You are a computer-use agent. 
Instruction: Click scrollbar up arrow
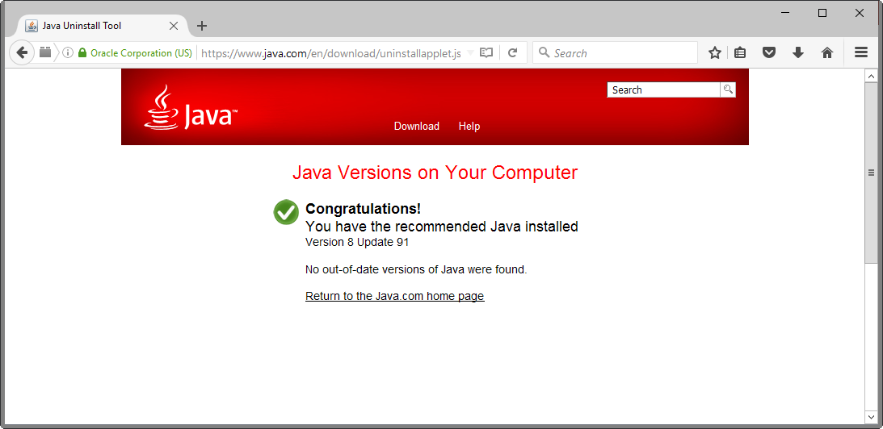[x=871, y=77]
